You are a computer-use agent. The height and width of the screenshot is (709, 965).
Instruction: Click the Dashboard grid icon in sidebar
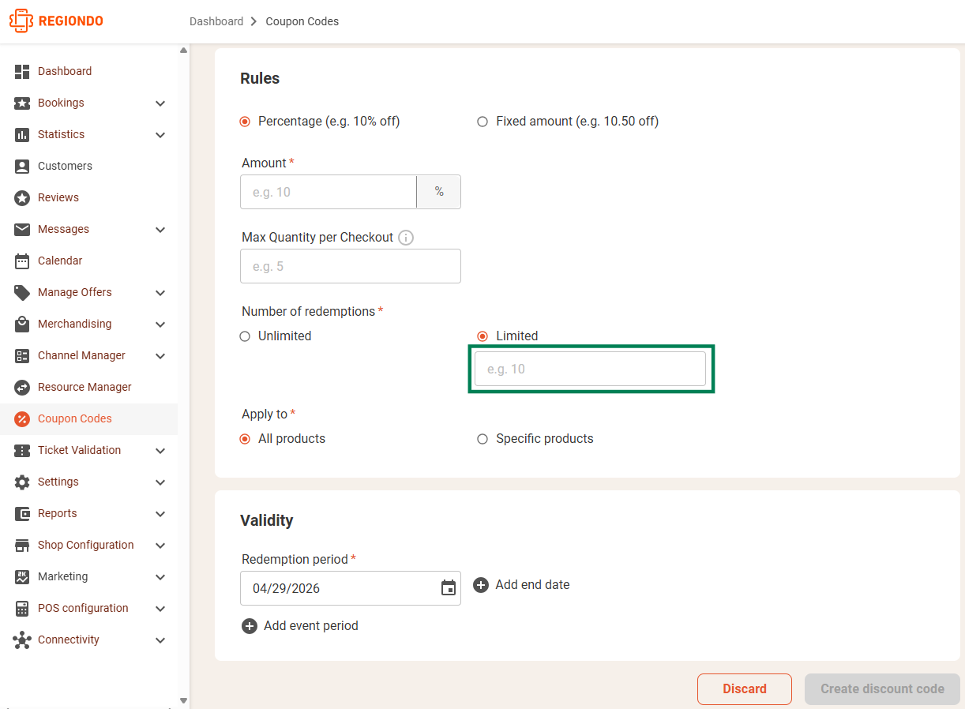point(22,71)
